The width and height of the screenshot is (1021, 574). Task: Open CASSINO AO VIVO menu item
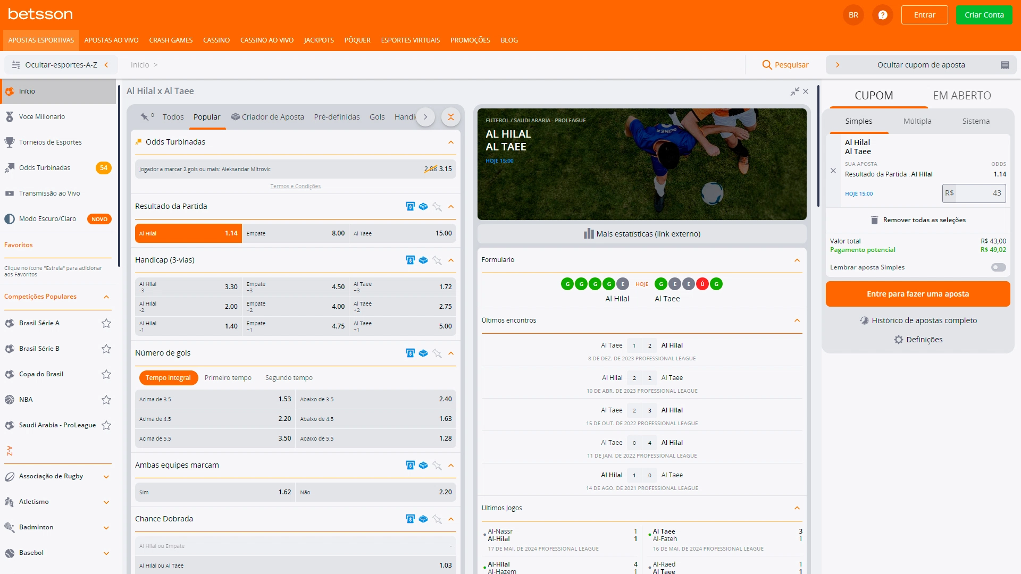[x=266, y=40]
